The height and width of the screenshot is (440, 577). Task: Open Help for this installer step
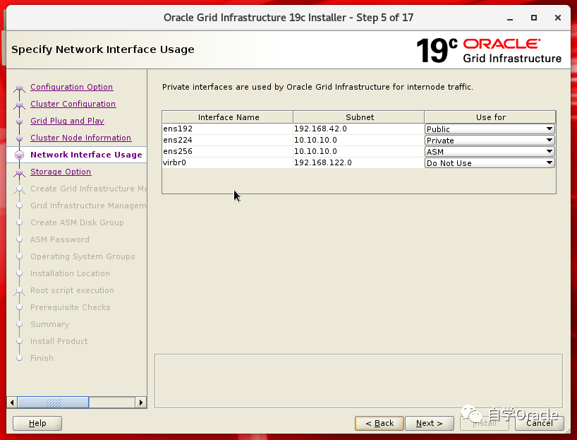pos(37,423)
